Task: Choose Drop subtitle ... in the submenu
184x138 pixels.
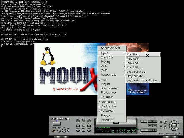Action: tap(143, 76)
